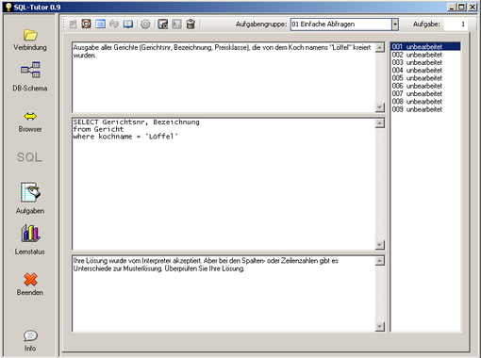
Task: Maximize the SQL-Tutor window
Action: coord(461,7)
